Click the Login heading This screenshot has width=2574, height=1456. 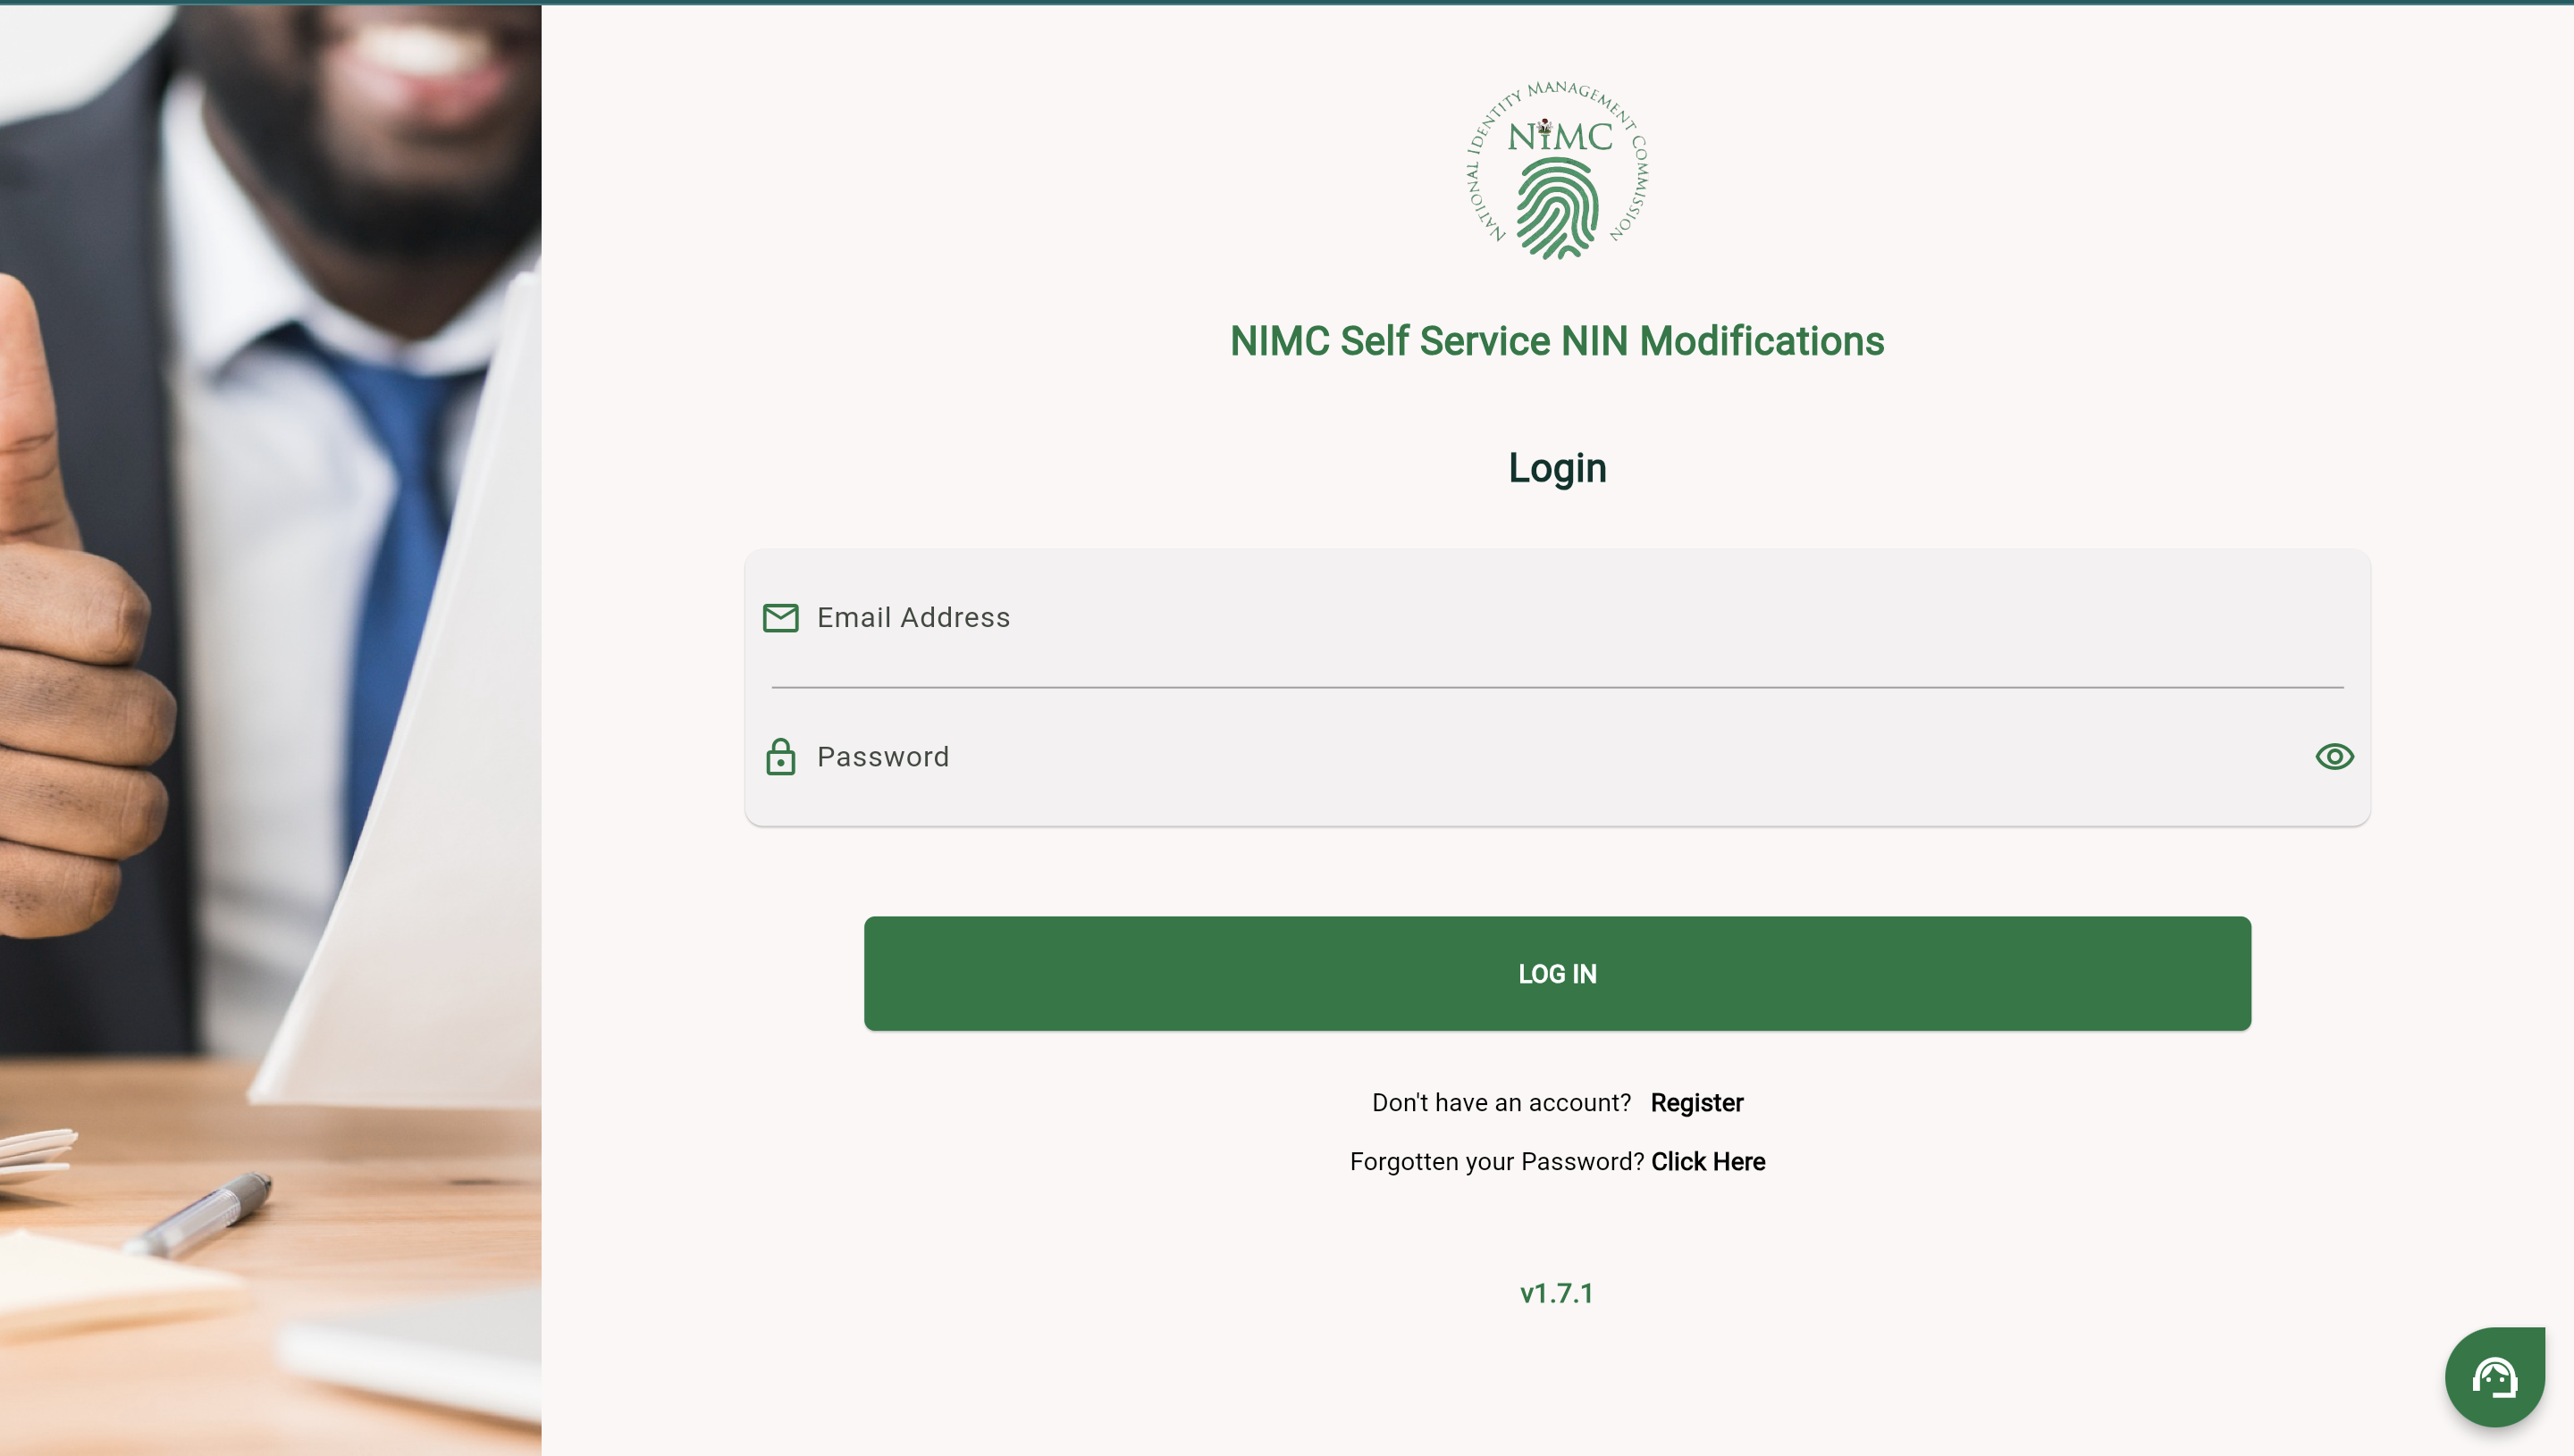click(x=1558, y=468)
